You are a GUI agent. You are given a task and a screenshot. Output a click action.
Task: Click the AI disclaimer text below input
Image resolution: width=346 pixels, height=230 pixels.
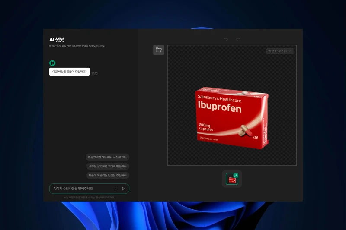click(89, 198)
